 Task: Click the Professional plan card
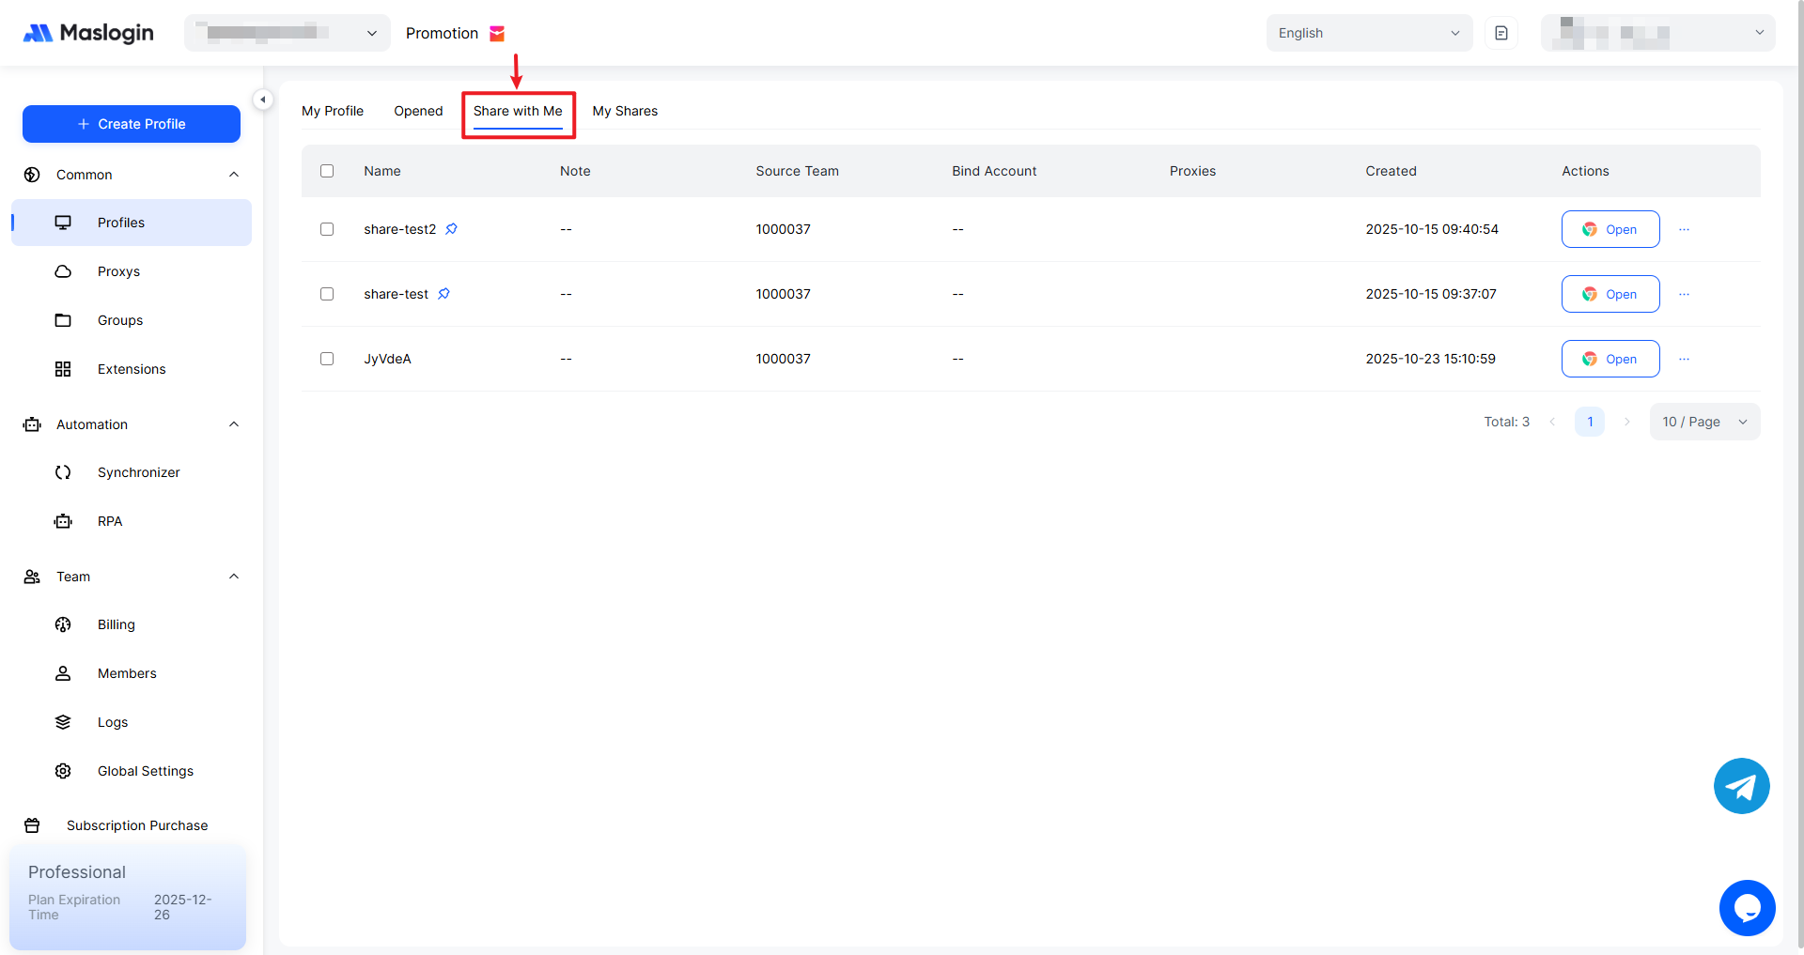point(128,896)
